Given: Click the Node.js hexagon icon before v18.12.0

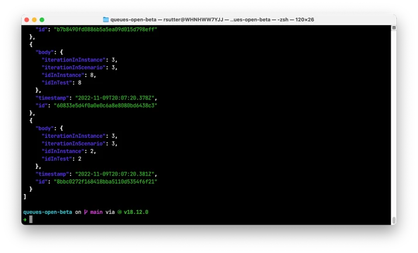Looking at the screenshot, I should pos(119,212).
